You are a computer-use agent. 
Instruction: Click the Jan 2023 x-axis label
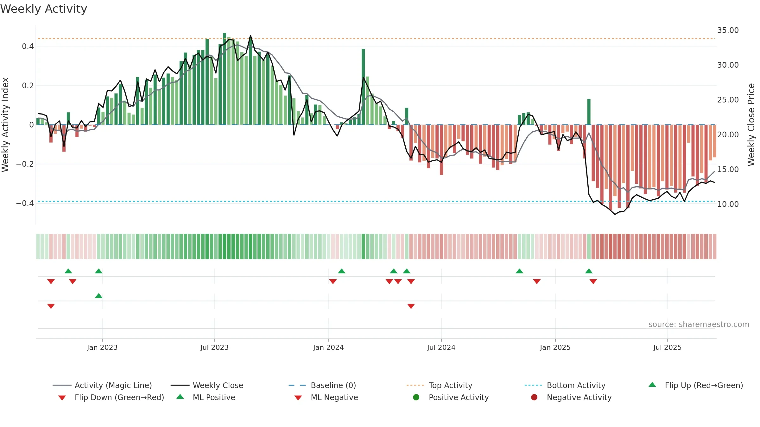point(102,347)
